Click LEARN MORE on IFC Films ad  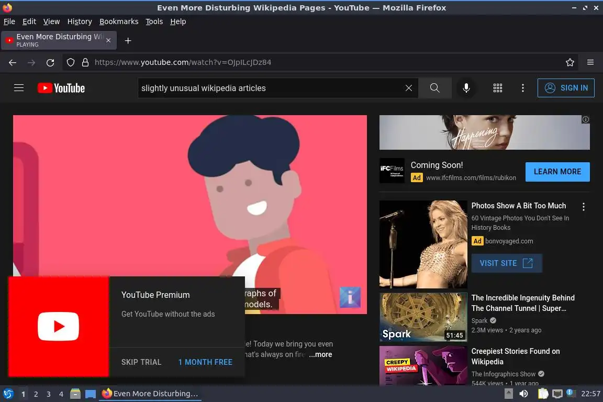click(557, 172)
